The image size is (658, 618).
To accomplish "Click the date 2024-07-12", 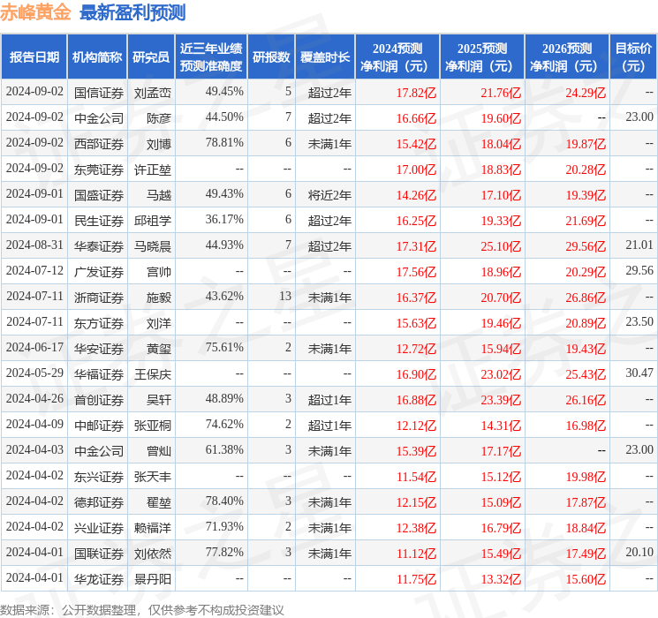I will [34, 271].
